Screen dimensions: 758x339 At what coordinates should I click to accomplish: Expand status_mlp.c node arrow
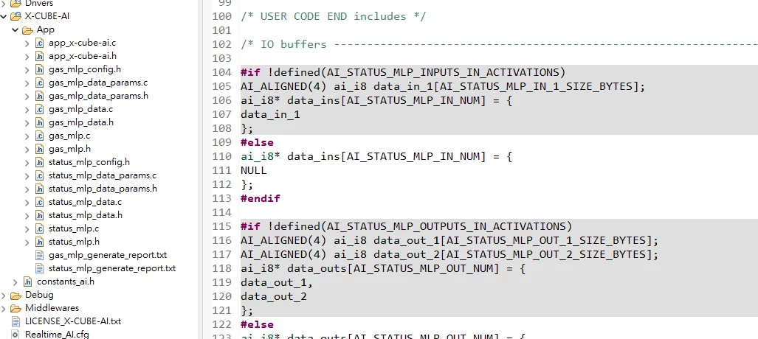point(27,228)
